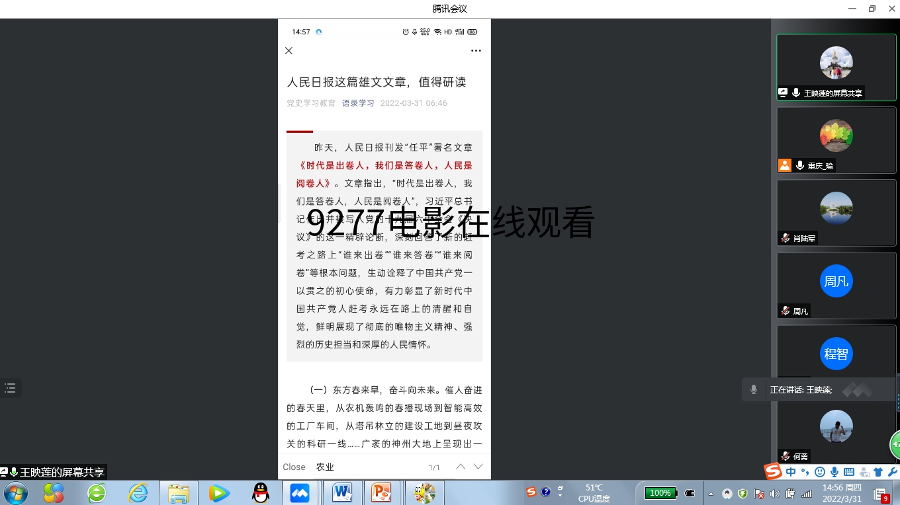The height and width of the screenshot is (505, 900).
Task: Show hidden tray icons with the arrow
Action: [711, 494]
